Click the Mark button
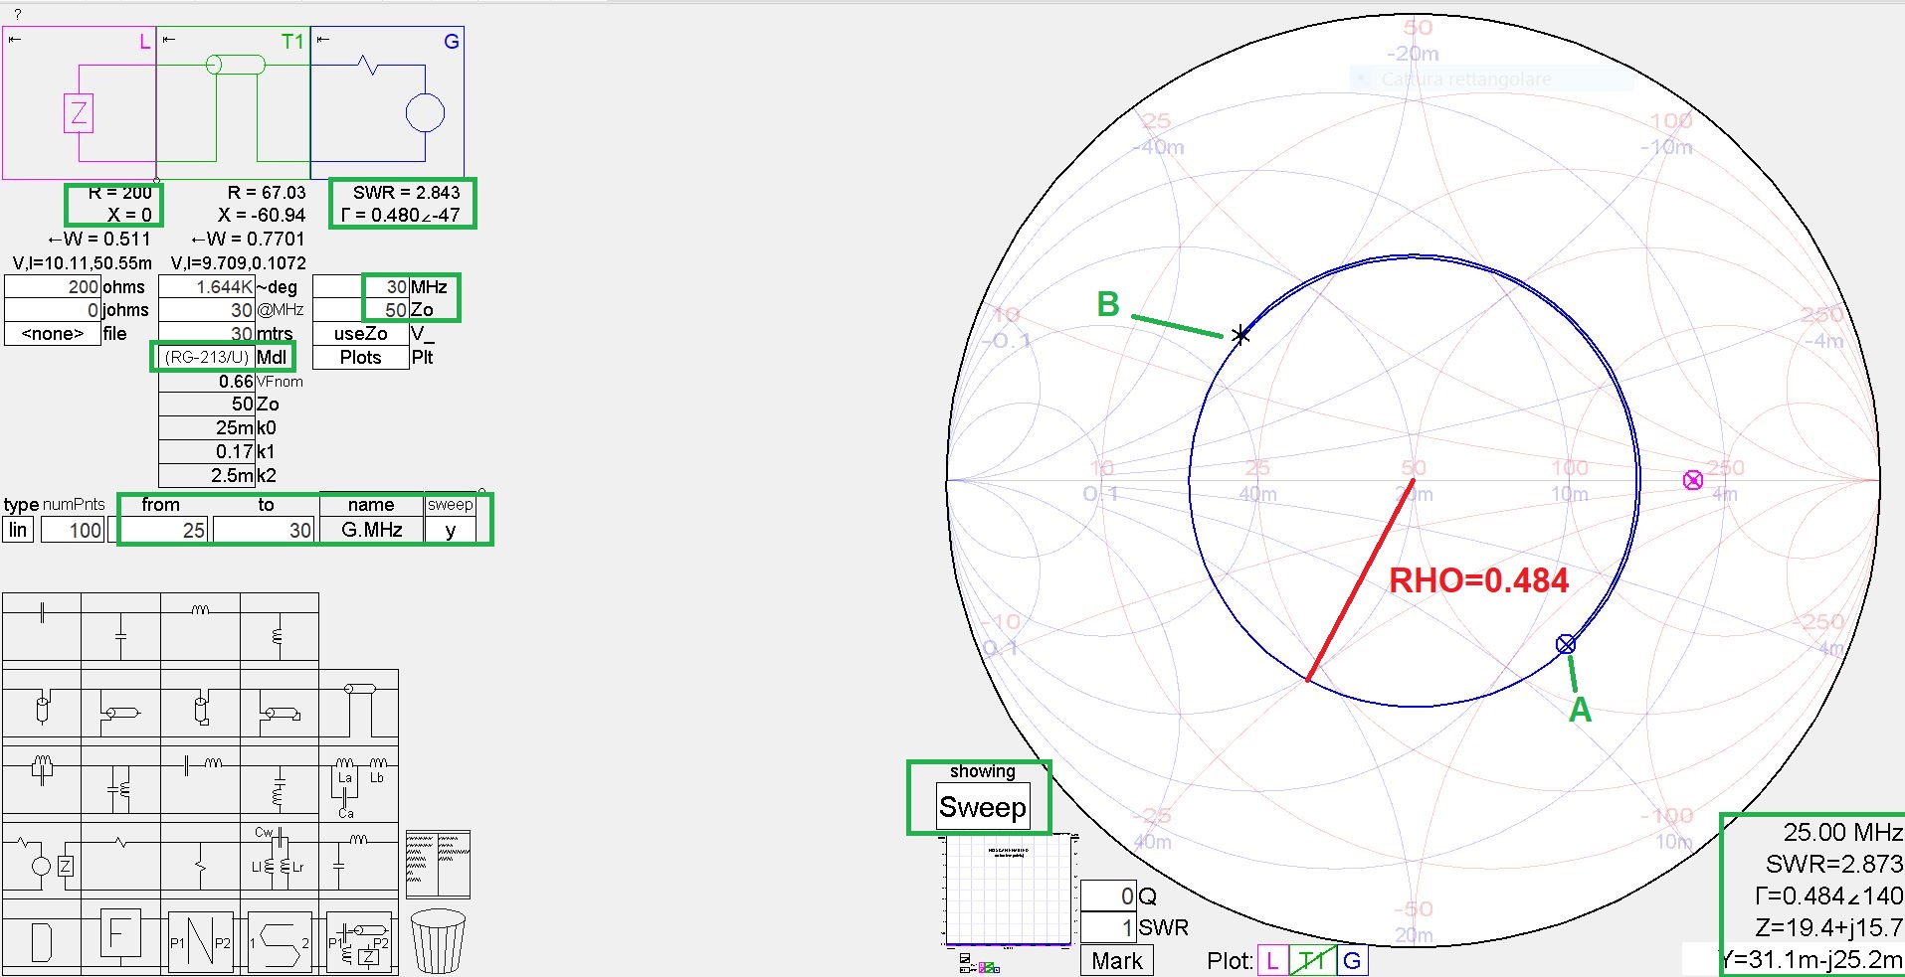 point(1116,961)
